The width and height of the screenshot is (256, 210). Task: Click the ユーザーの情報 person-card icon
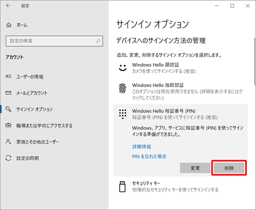(8, 77)
